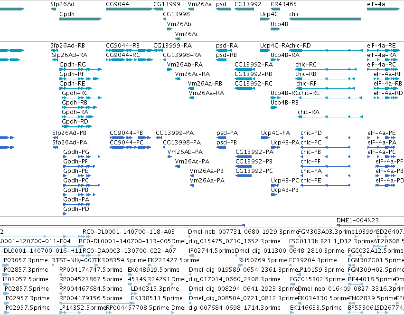Select the Gpdh gene label

(67, 14)
